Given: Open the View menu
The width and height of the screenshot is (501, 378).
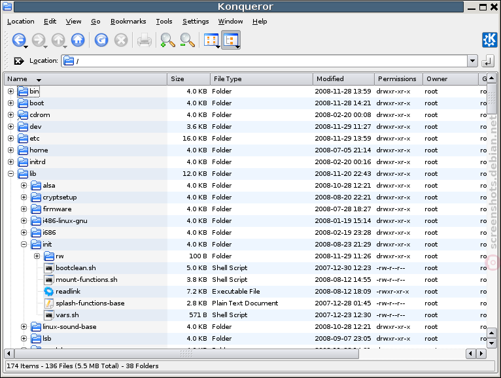Looking at the screenshot, I should point(73,22).
